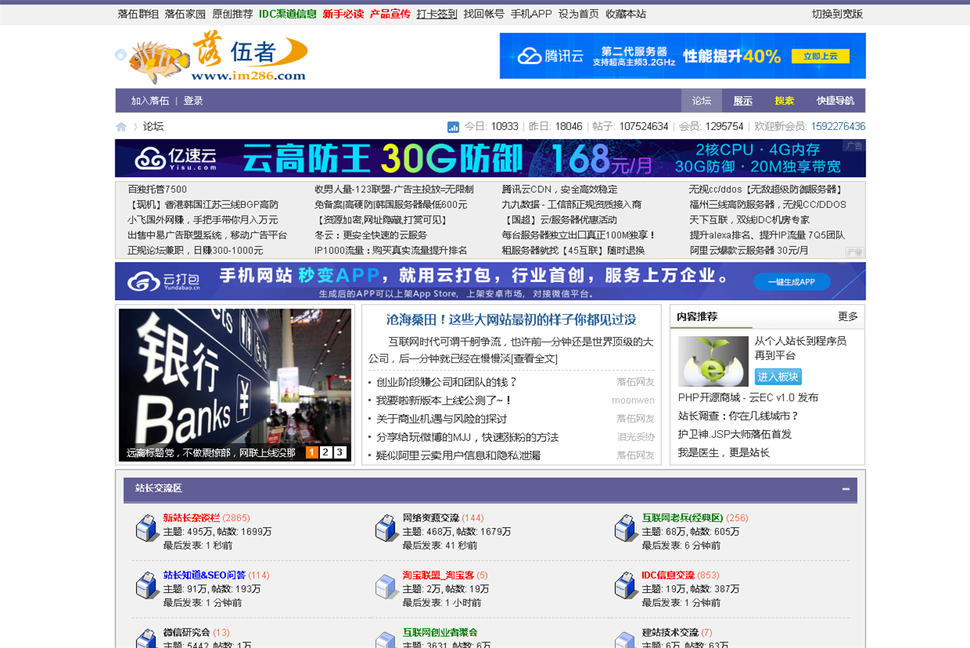Viewport: 970px width, 648px height.
Task: Click the forum icon beside 淘宝联盟_淘宝客
Action: pyautogui.click(x=387, y=585)
